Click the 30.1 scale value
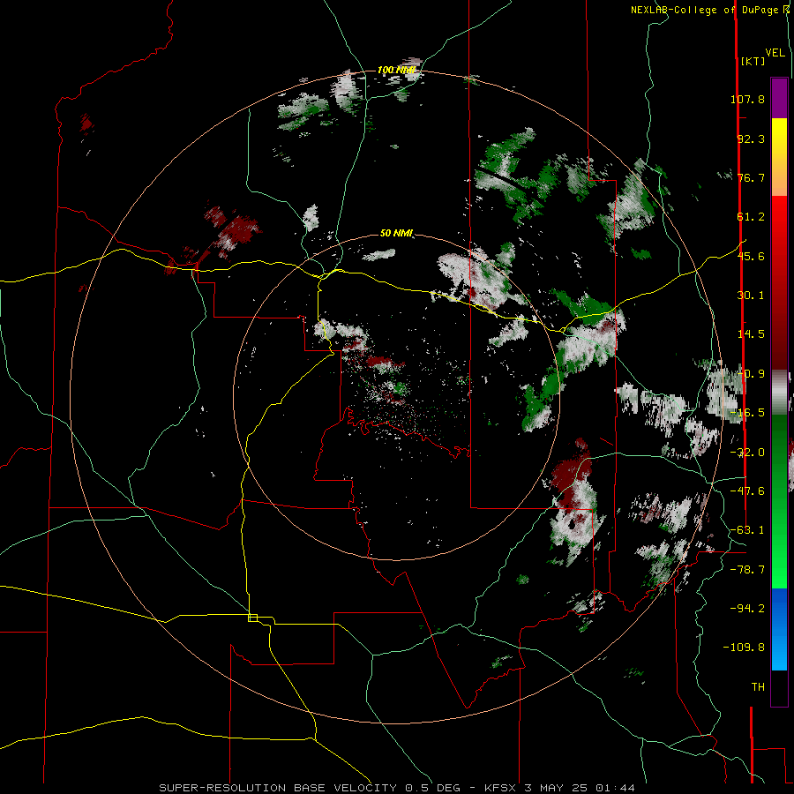 point(751,296)
